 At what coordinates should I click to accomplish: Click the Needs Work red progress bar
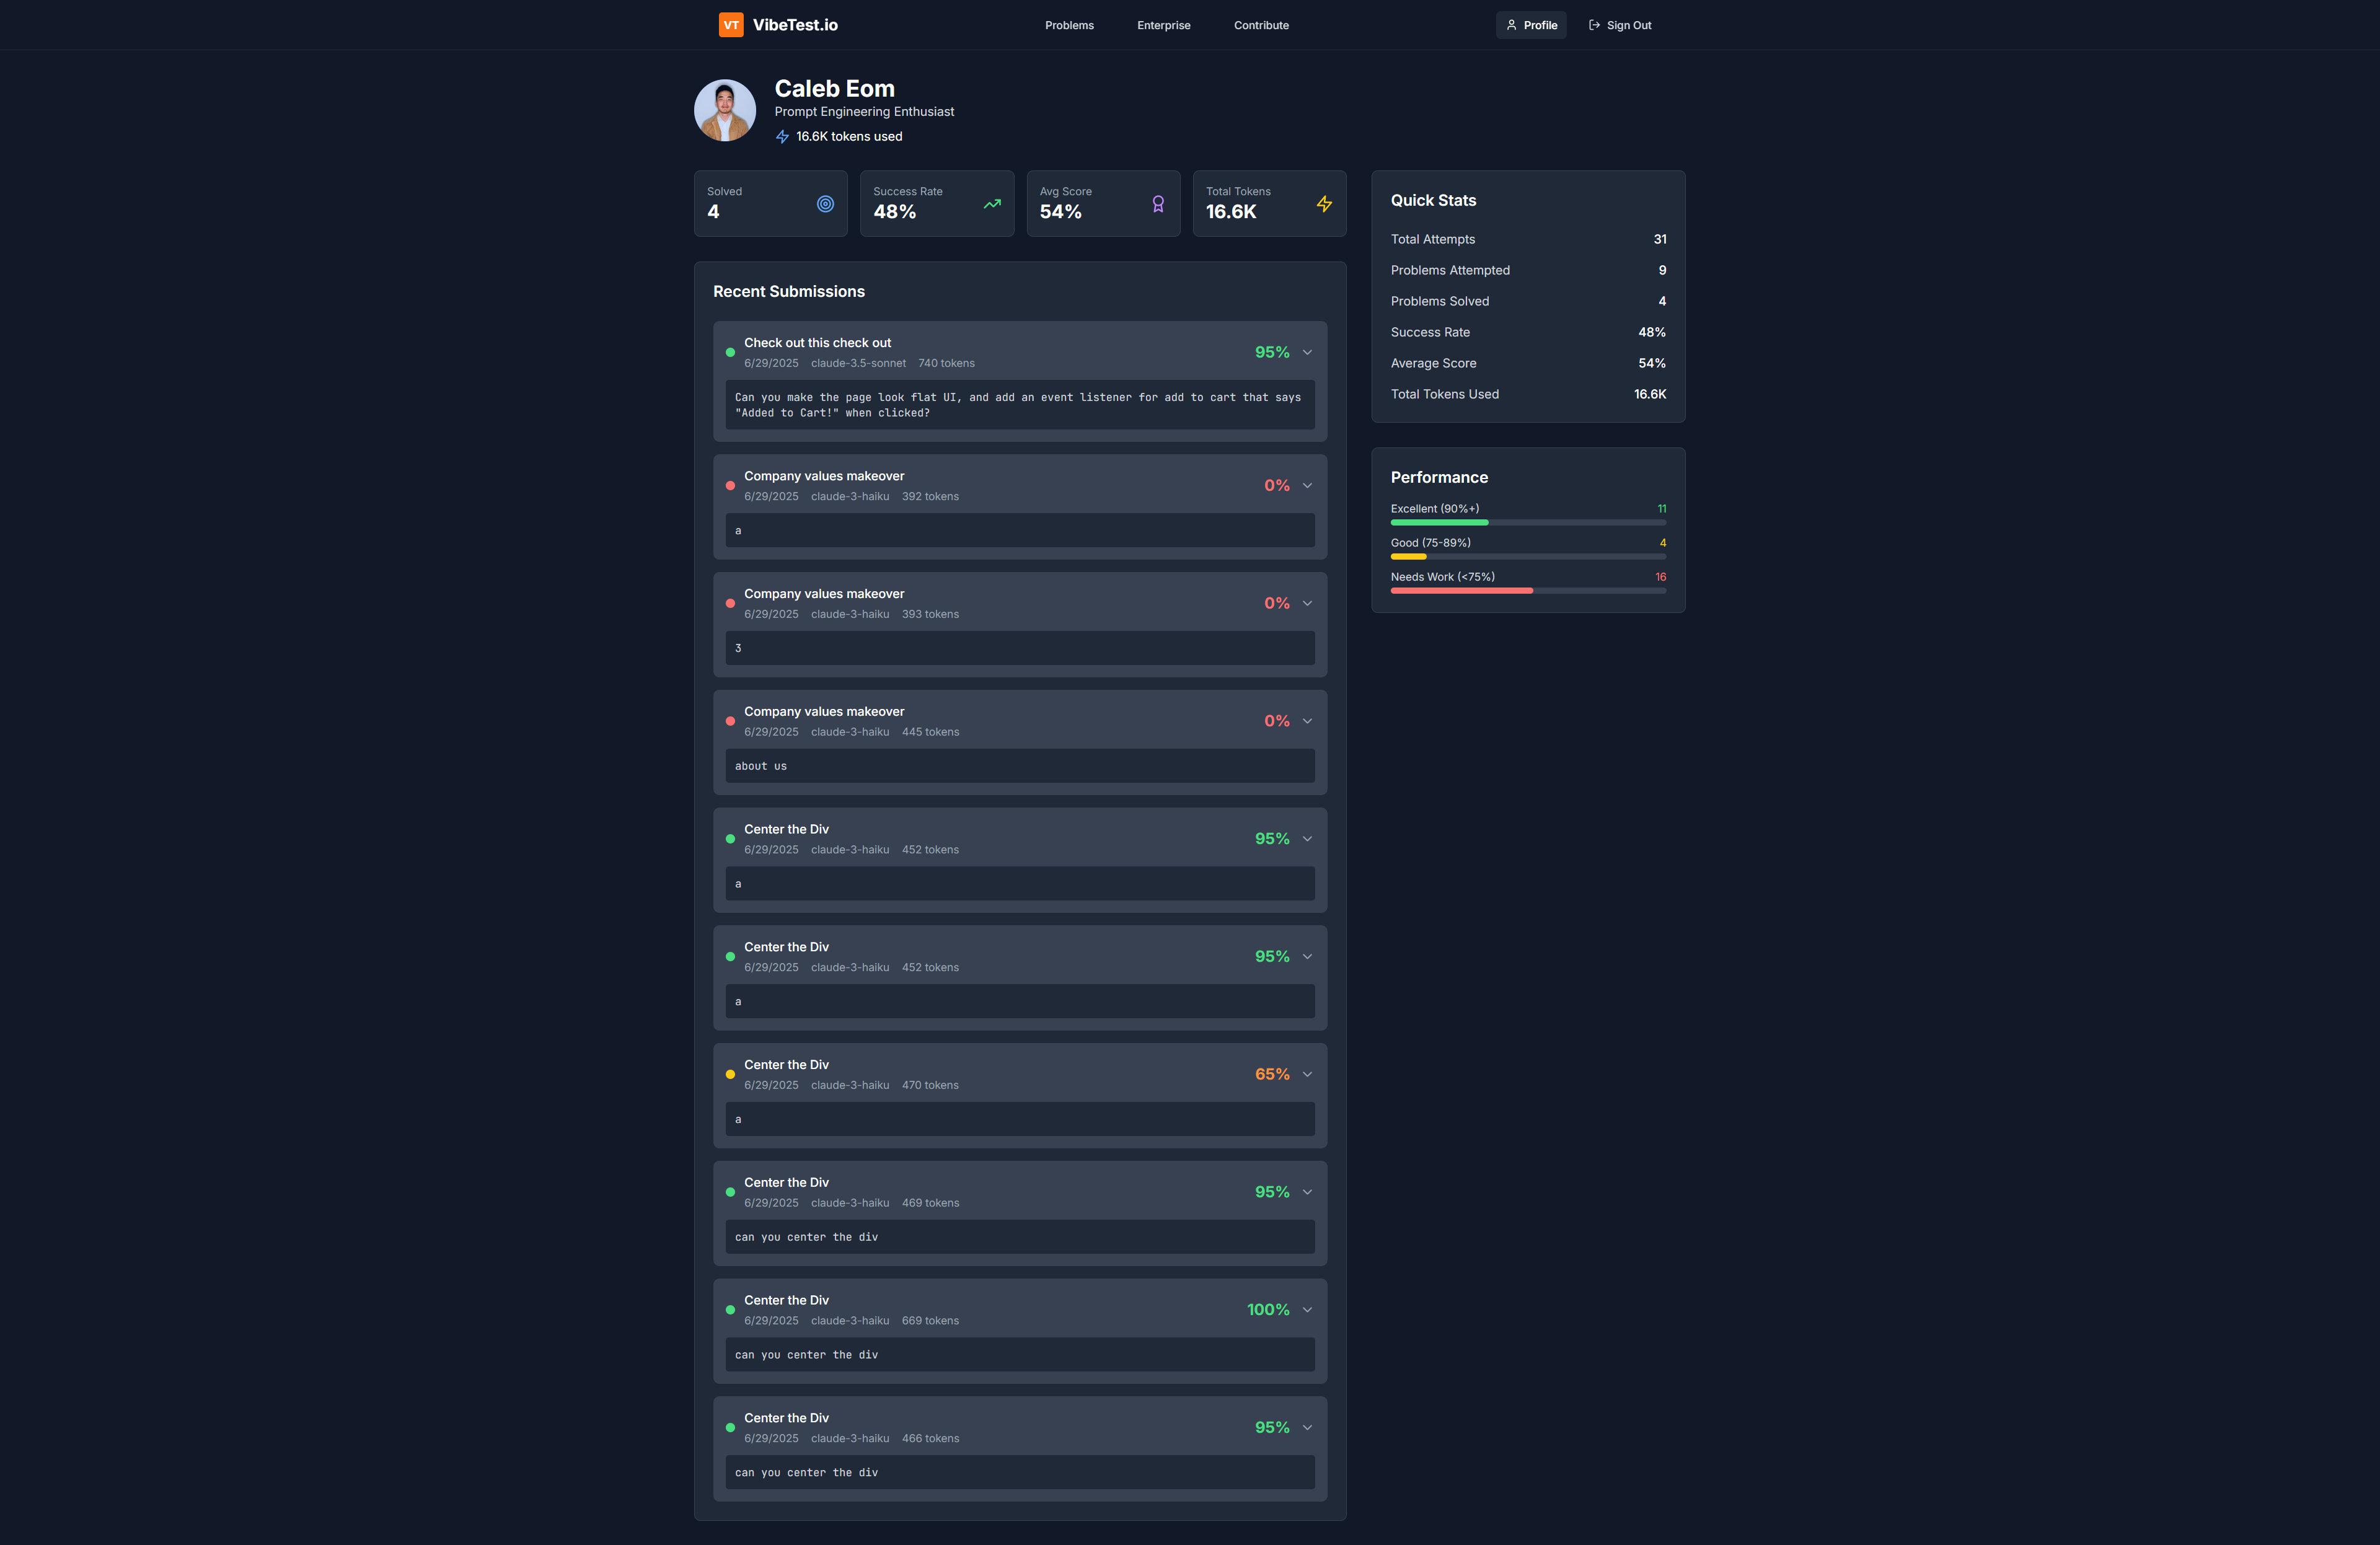click(1461, 591)
